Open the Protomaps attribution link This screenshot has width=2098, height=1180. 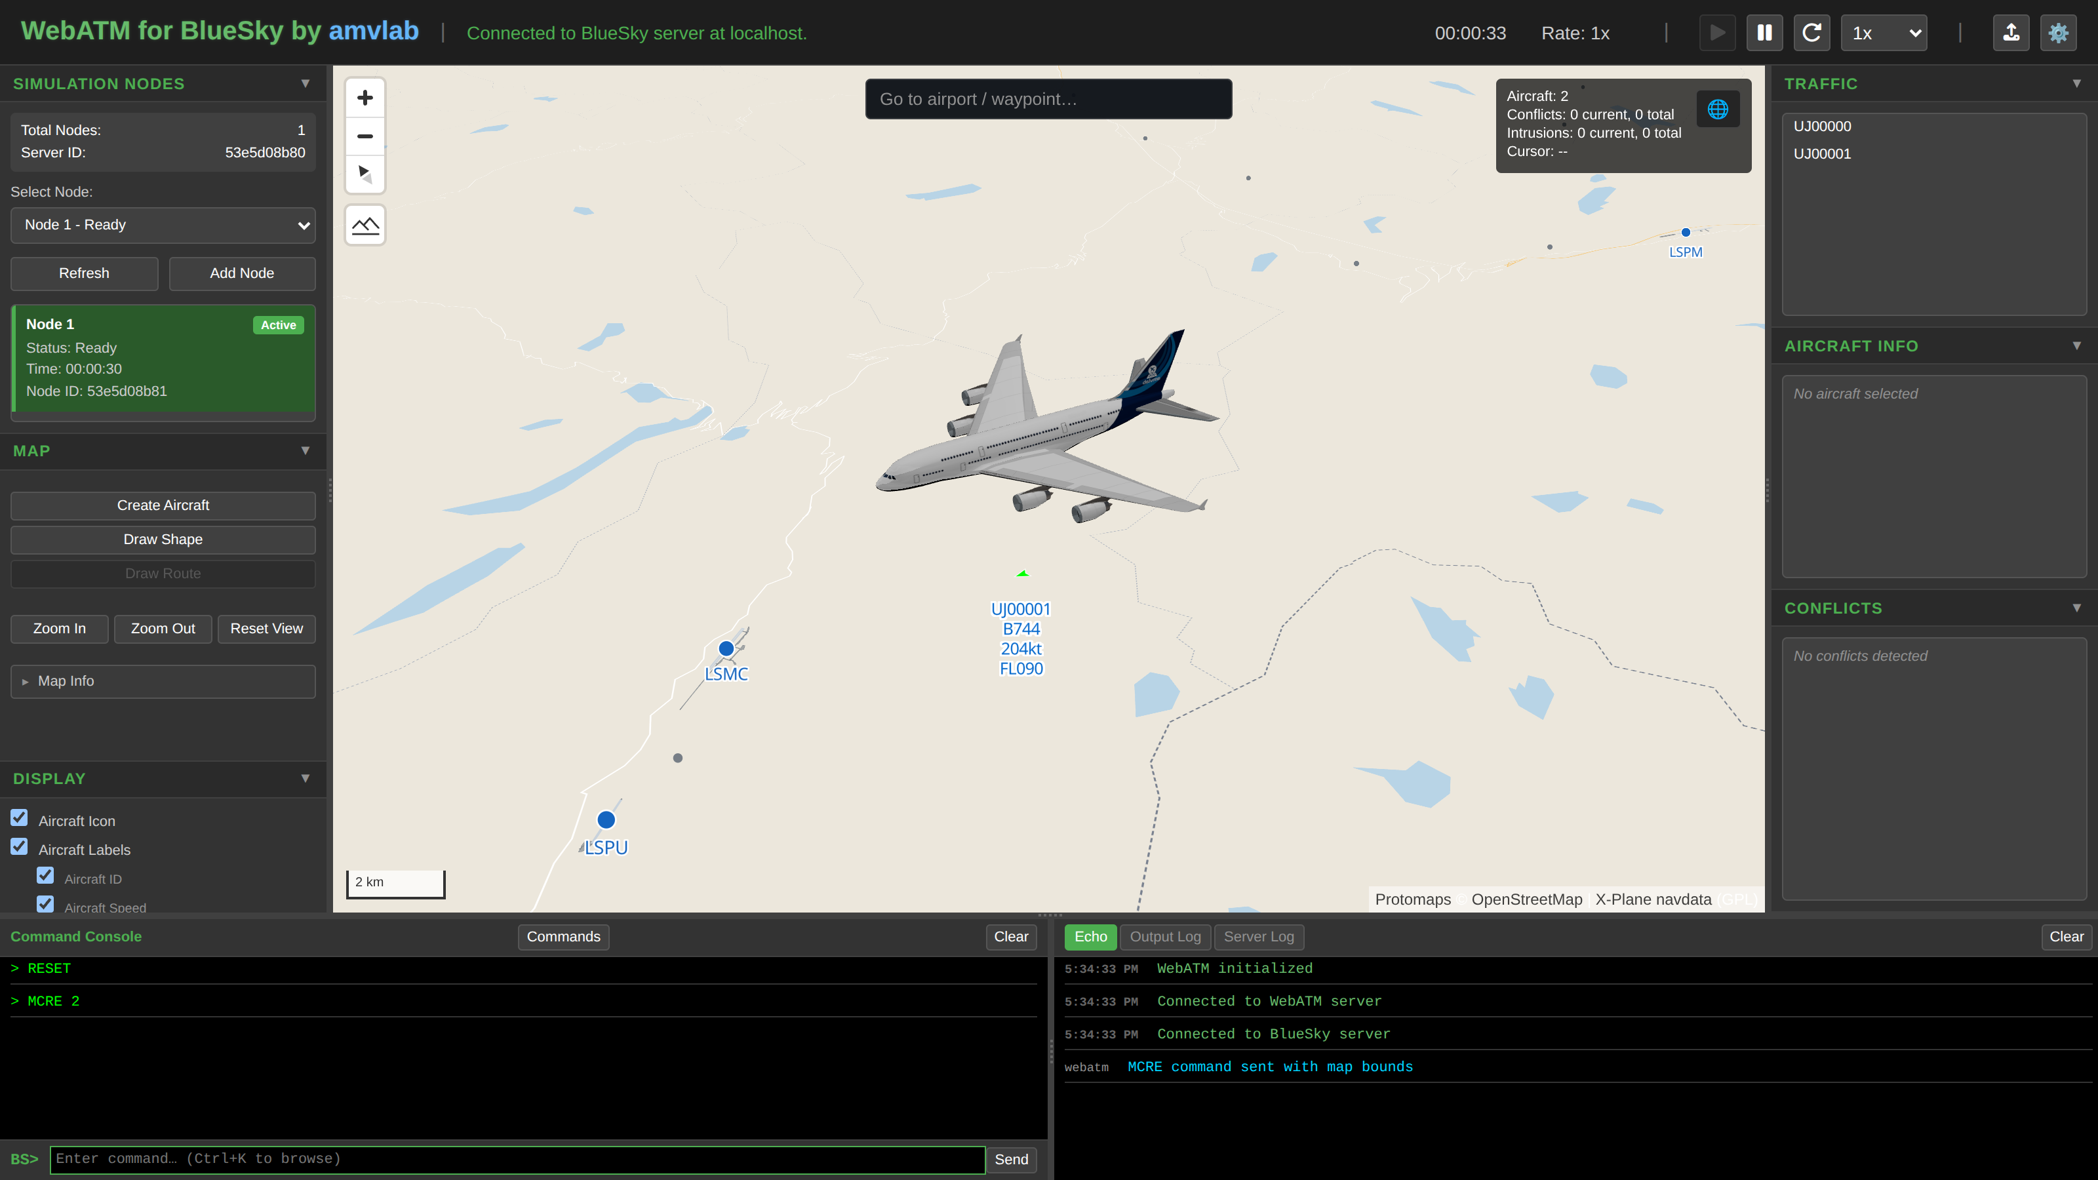[1412, 899]
